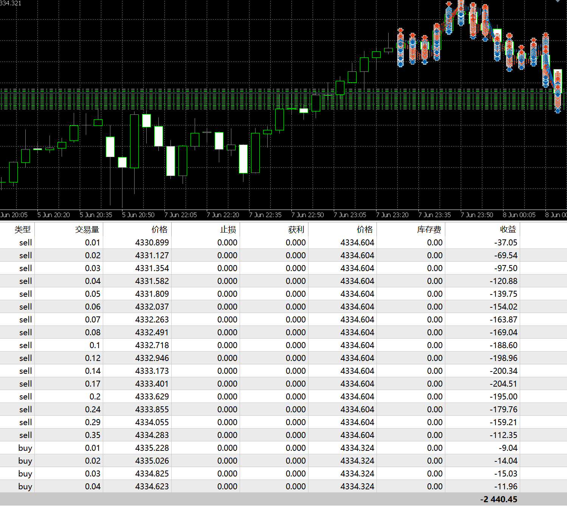Image resolution: width=567 pixels, height=512 pixels.
Task: Click the profit value -11.96
Action: 506,486
